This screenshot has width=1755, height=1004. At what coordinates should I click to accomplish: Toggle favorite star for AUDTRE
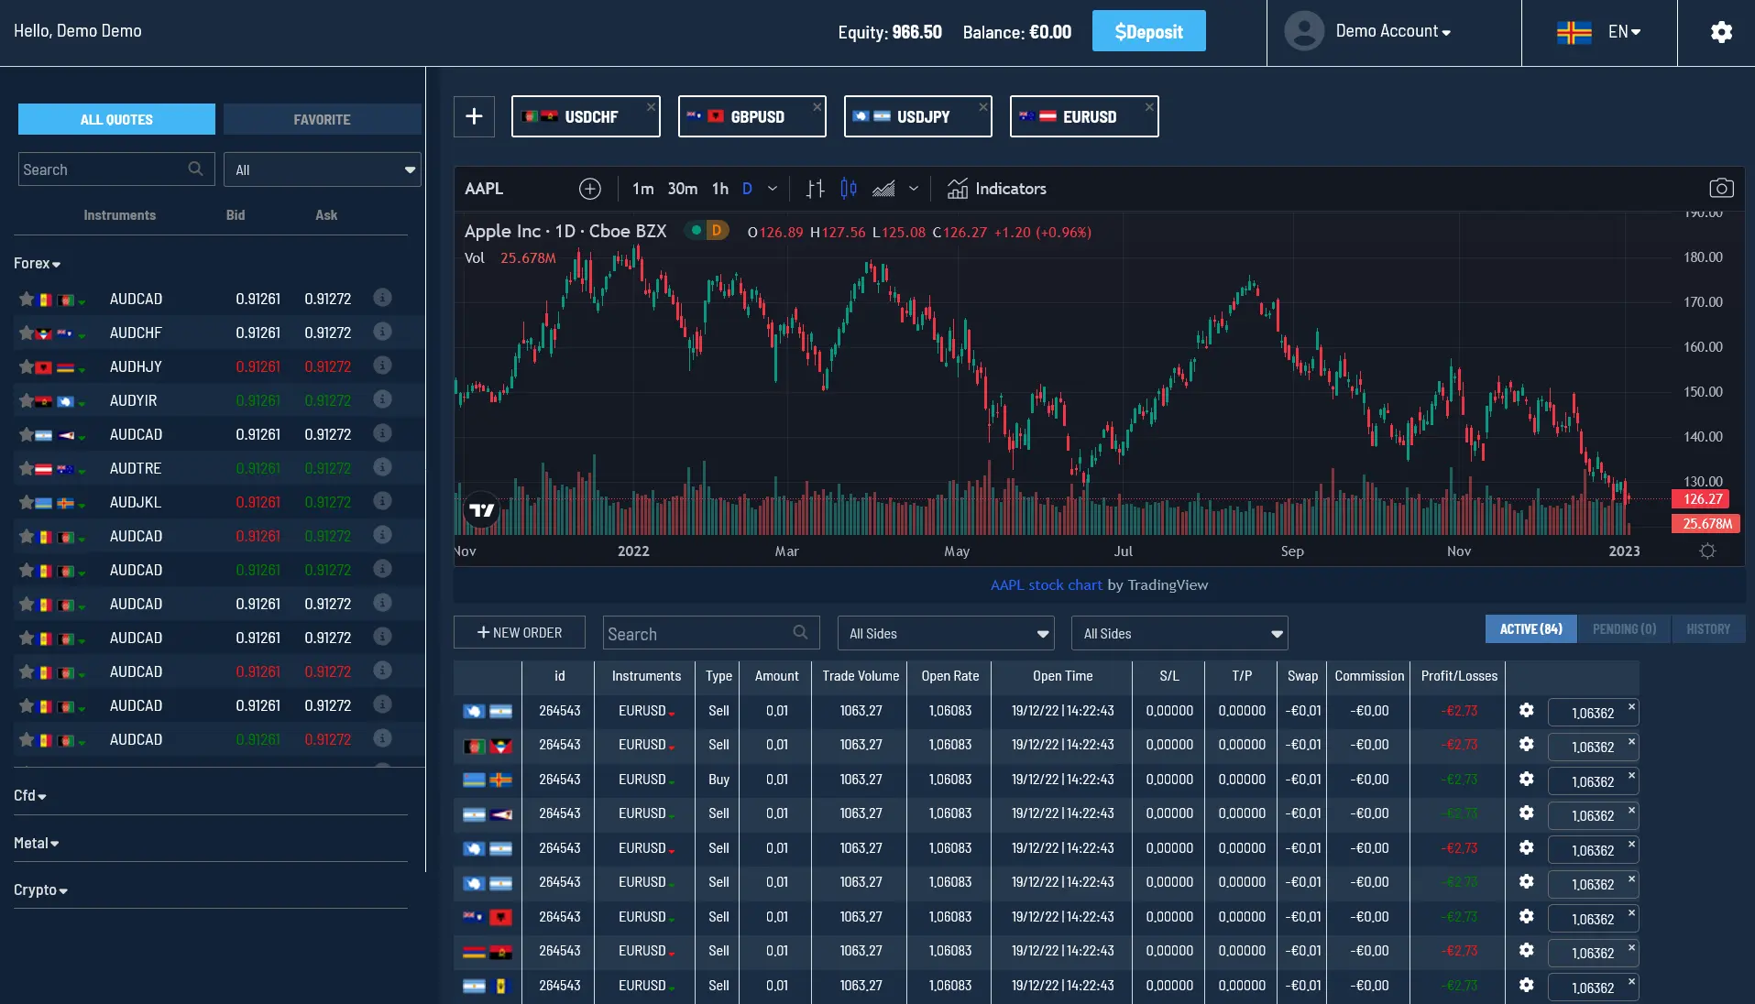(x=26, y=468)
